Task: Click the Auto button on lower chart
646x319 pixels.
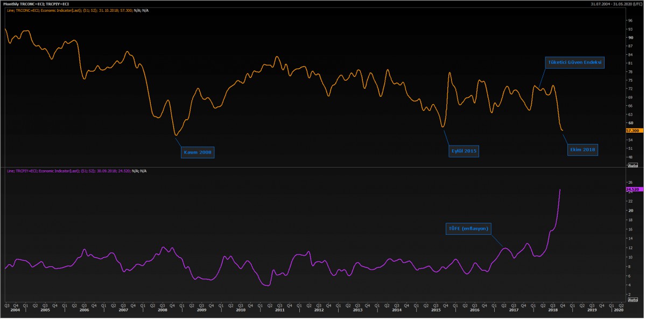Action: point(633,300)
